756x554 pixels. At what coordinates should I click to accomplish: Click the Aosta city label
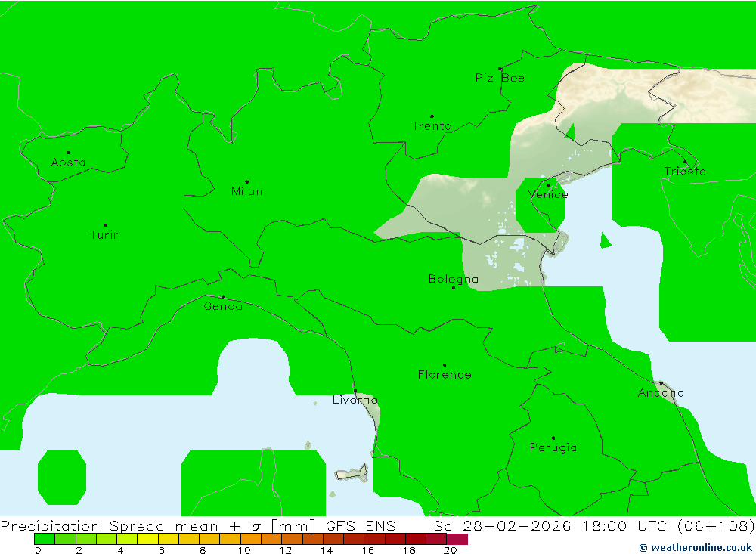(69, 162)
